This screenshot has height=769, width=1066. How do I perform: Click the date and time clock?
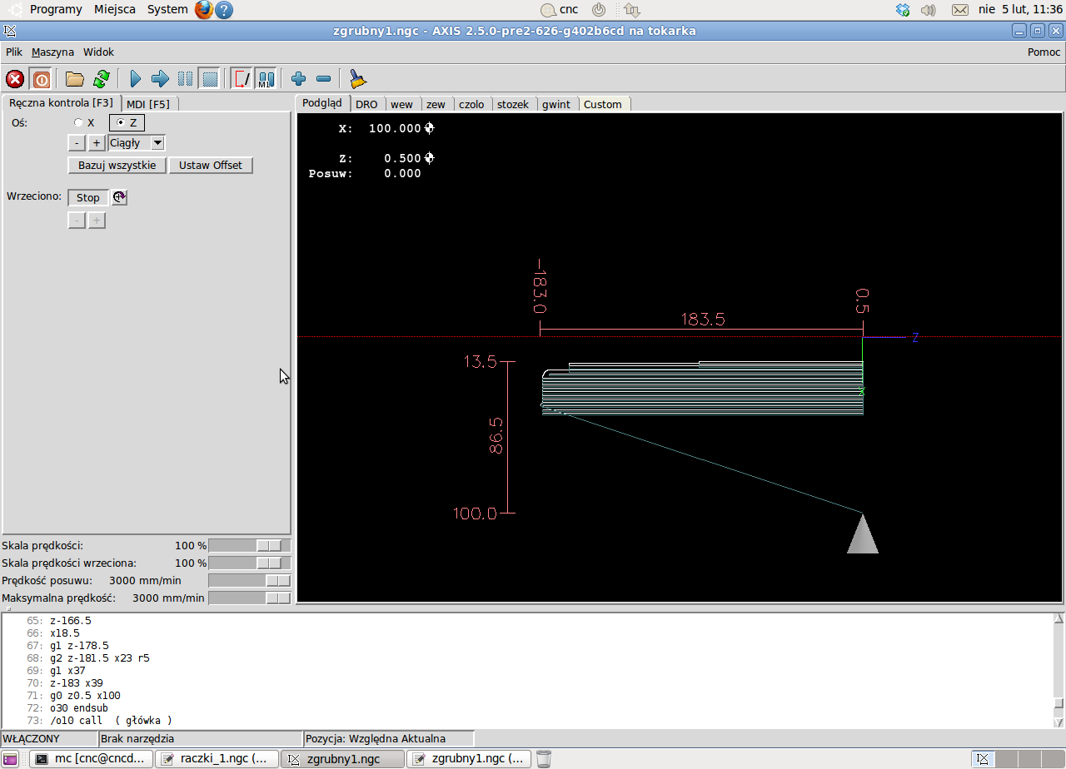pos(1020,9)
